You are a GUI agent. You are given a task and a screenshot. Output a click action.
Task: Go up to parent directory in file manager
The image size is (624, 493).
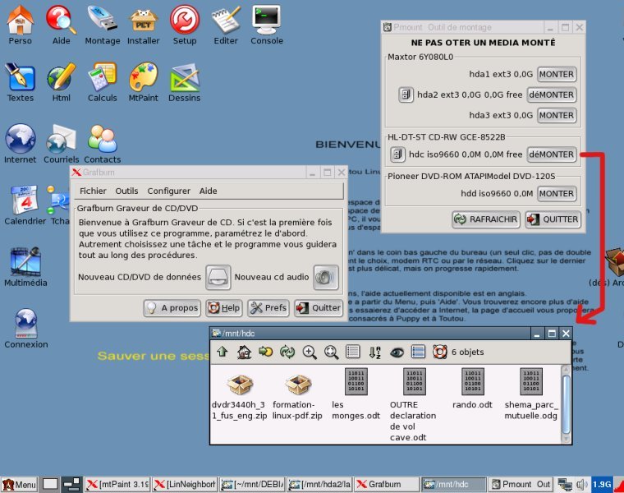(x=222, y=352)
